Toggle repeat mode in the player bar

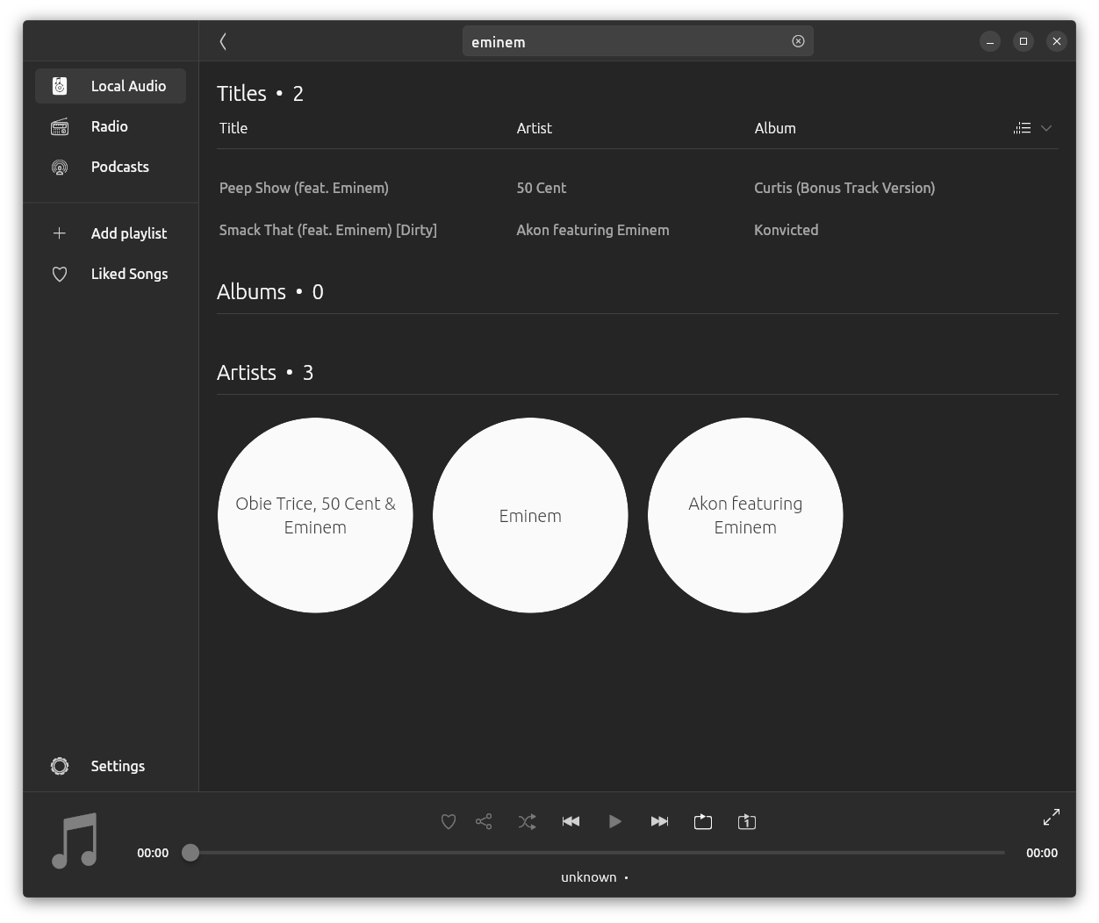[702, 821]
